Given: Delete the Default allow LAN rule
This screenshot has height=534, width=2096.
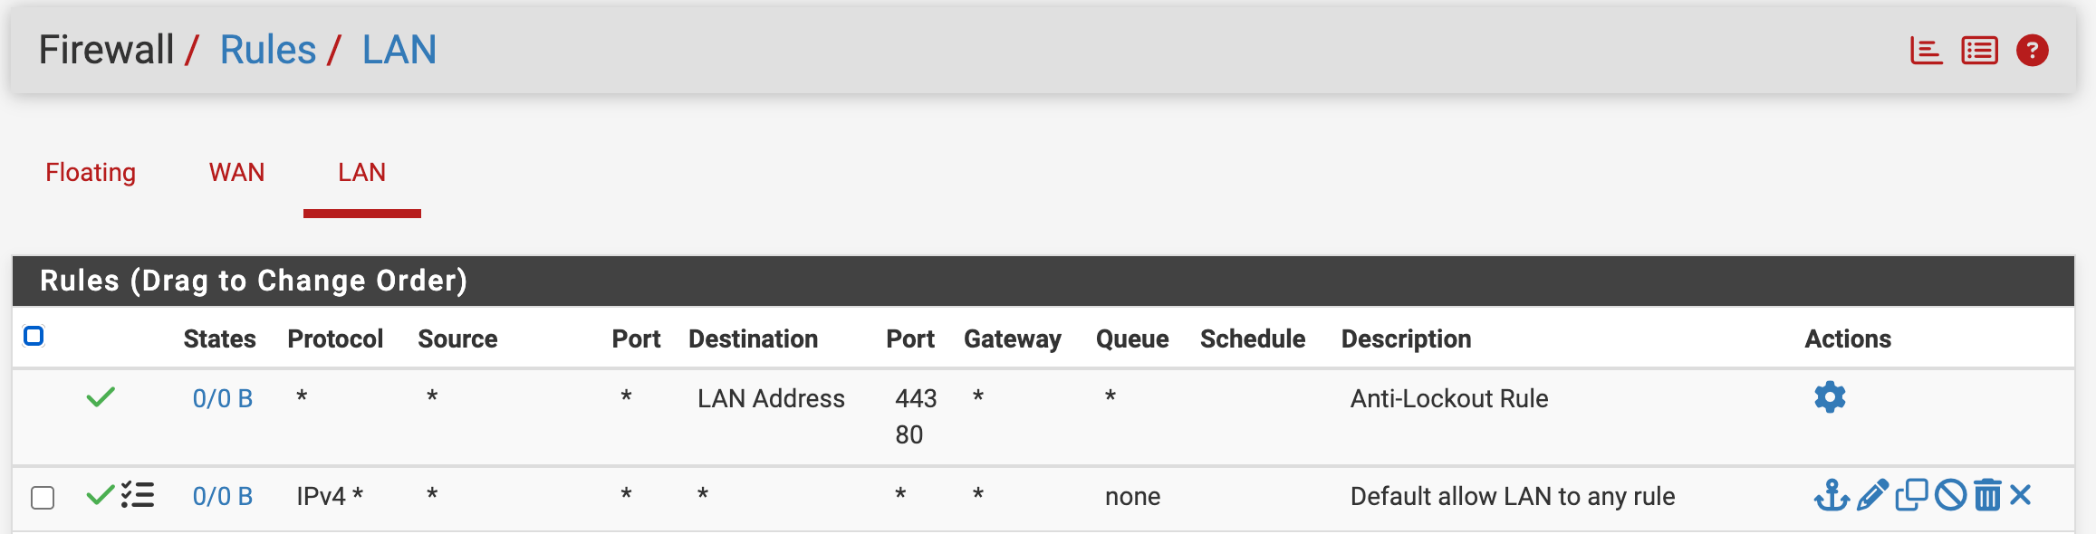Looking at the screenshot, I should [x=1987, y=496].
